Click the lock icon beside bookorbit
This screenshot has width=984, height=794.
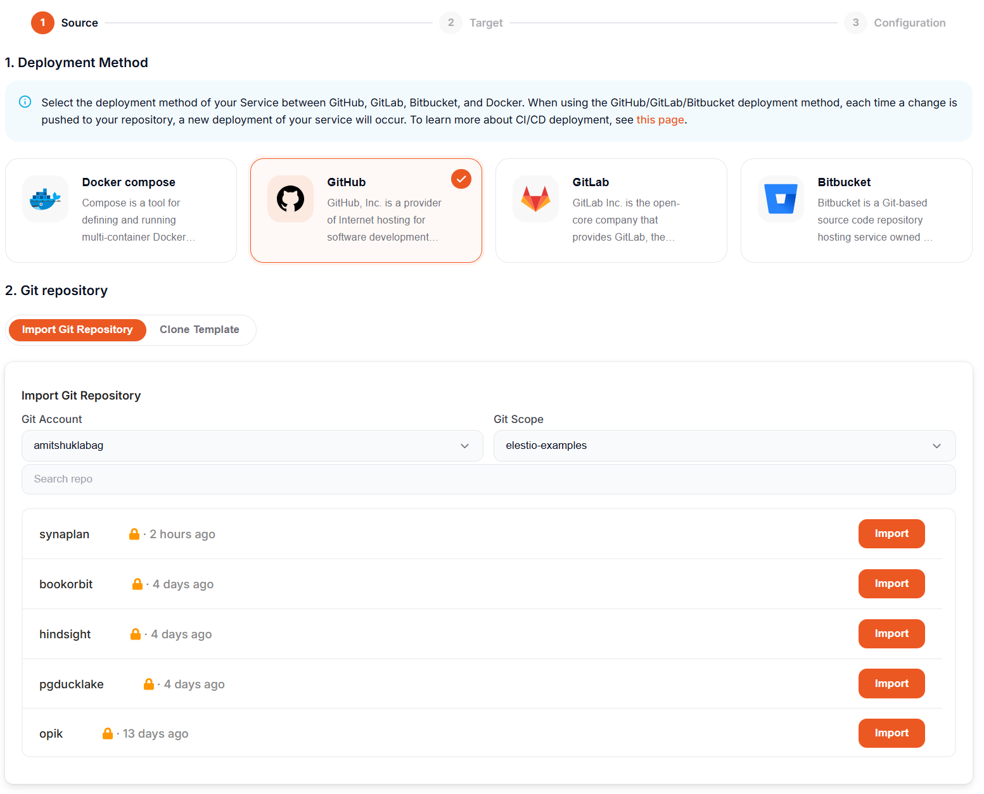(137, 584)
